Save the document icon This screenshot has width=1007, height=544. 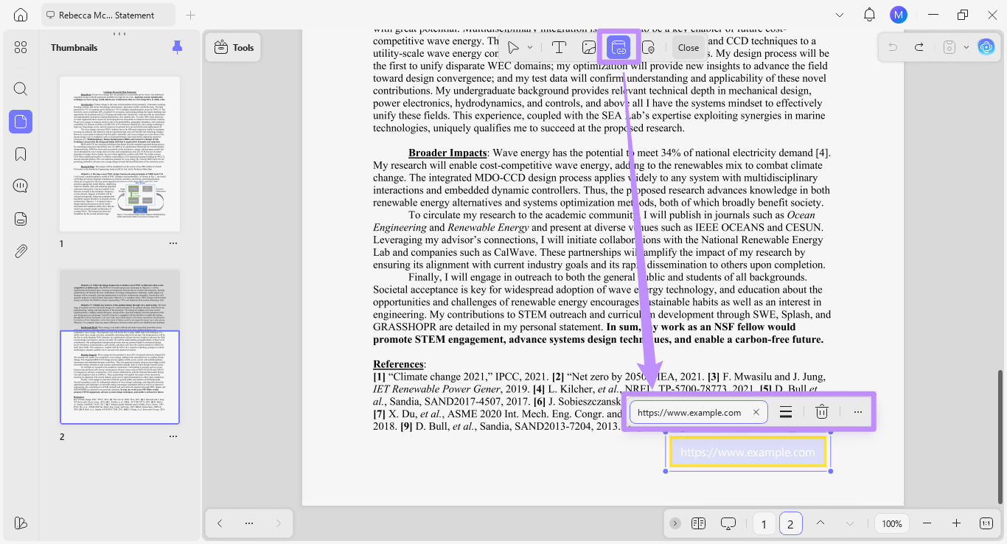tap(949, 47)
